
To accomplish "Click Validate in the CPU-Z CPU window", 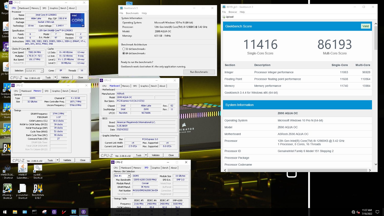I will point(65,77).
